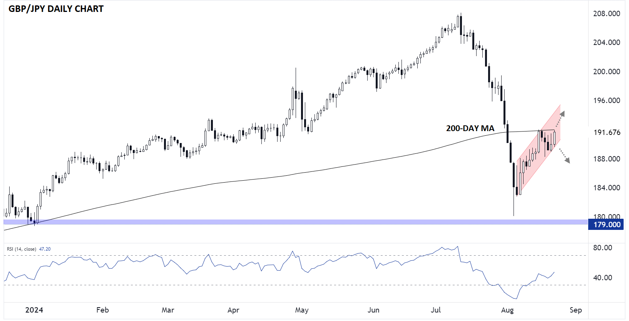Click the 208.000 price axis label

pos(607,13)
